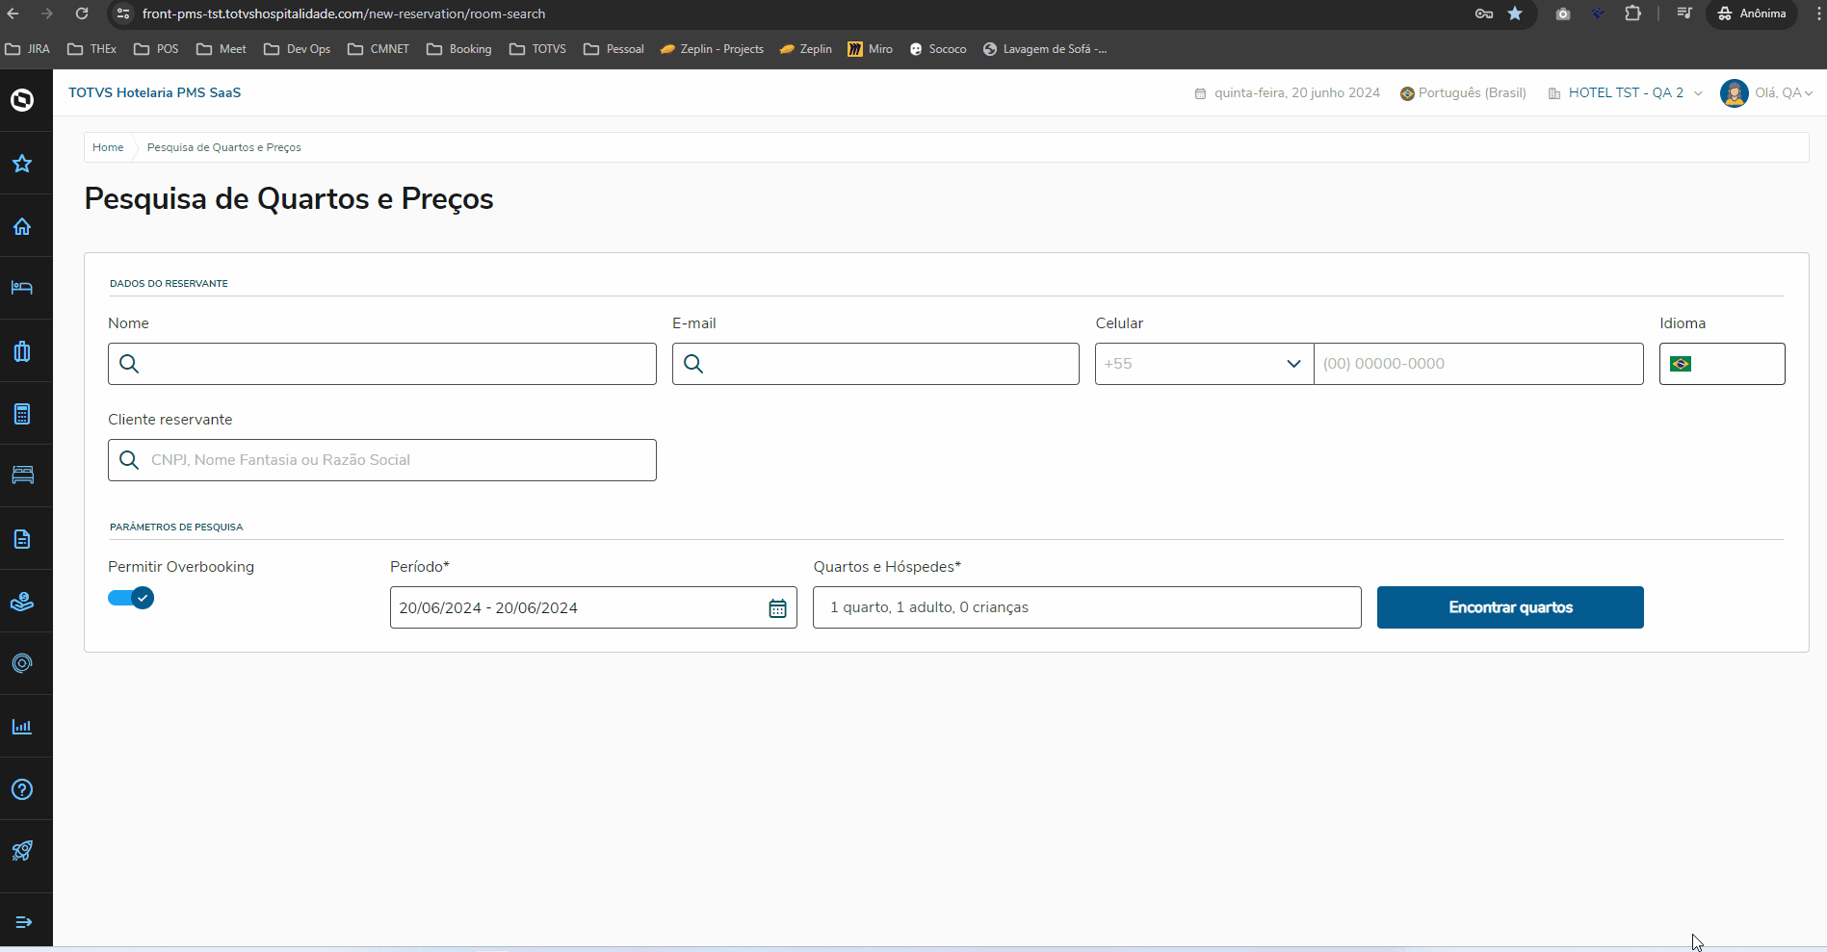Open the Idioma flag selector

[1722, 364]
